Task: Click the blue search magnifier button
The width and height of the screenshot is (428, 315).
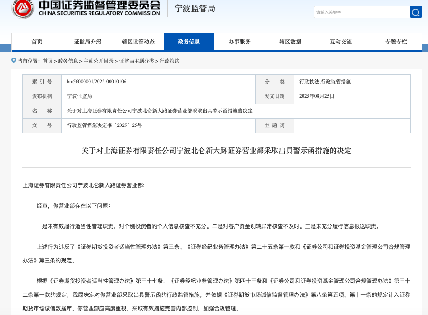Action: click(x=416, y=12)
